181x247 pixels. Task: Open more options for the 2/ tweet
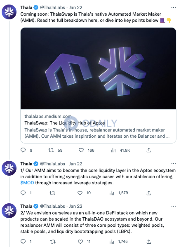pyautogui.click(x=174, y=206)
